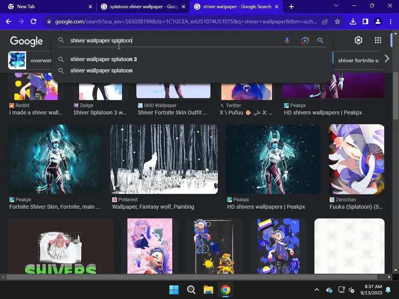Open UHD Wallpaper Shiver Fortnite Skin link
Viewport: 399px width, 299px height.
[x=172, y=113]
